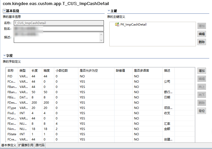212x149 pixels.
Task: Click 编辑 button for primary key
Action: [x=202, y=34]
